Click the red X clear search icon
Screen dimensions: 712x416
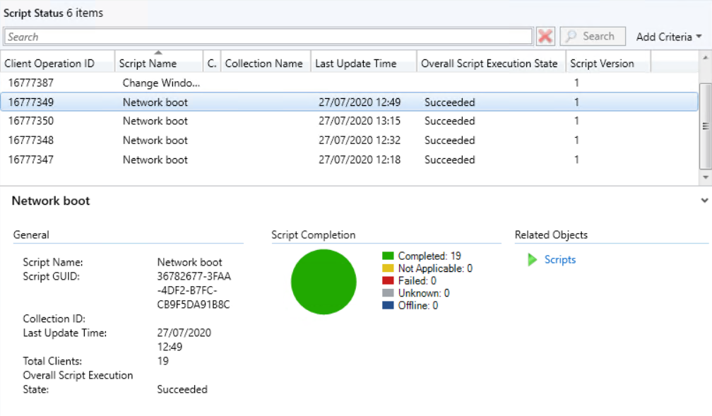click(x=545, y=36)
